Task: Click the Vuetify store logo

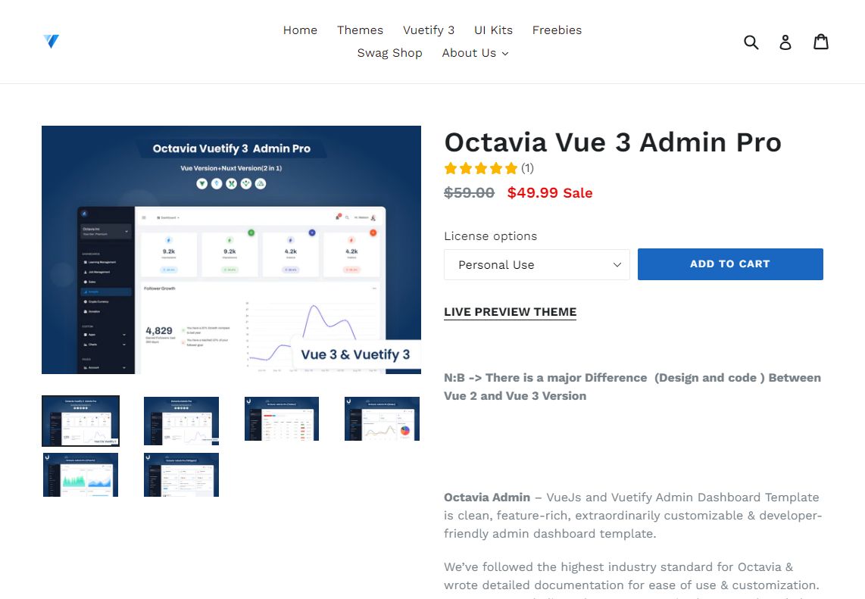Action: click(52, 42)
